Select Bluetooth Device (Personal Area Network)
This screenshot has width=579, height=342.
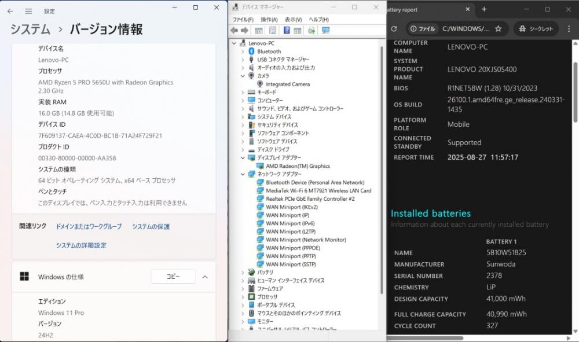coord(315,183)
